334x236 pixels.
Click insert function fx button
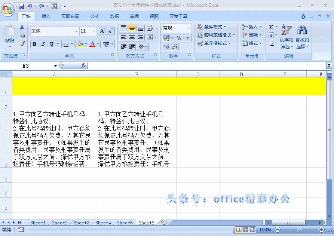pos(83,65)
